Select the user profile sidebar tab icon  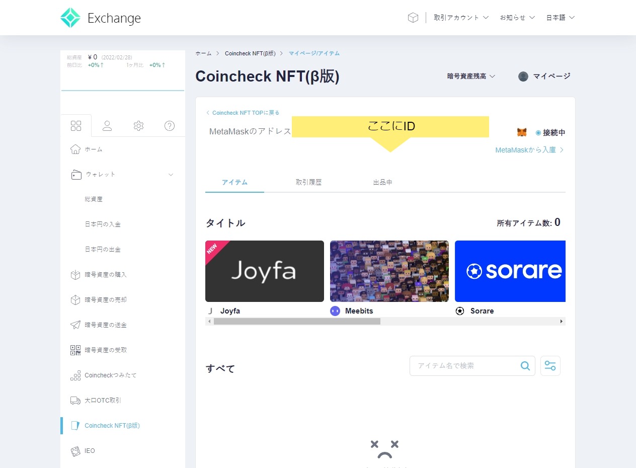coord(107,126)
